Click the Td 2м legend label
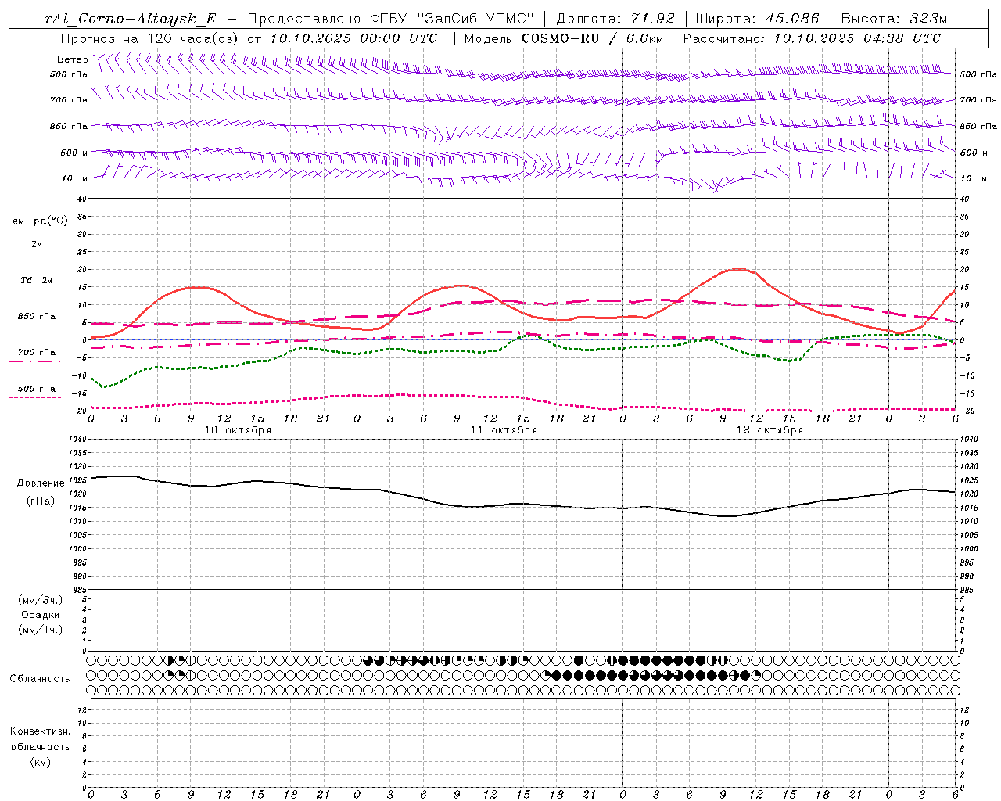1001x801 pixels. click(37, 280)
